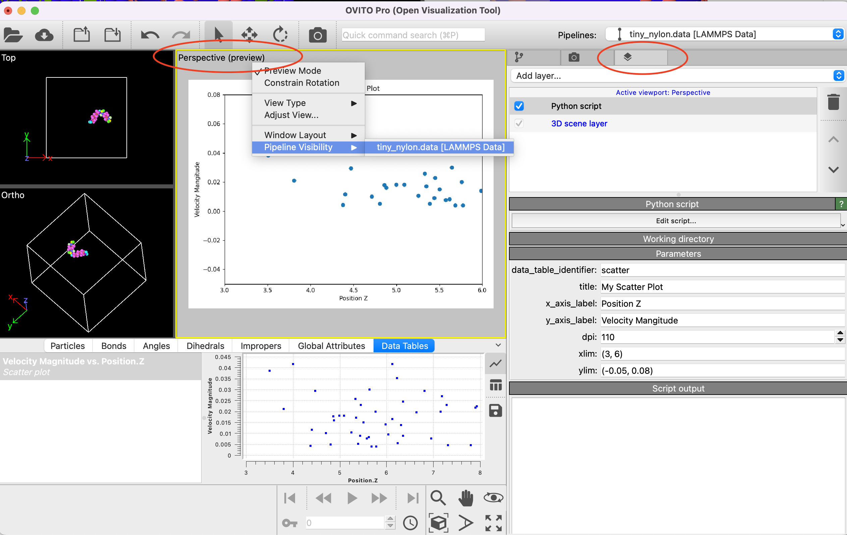Collapse the Data Tables panel with the chevron
847x535 pixels.
pyautogui.click(x=498, y=345)
